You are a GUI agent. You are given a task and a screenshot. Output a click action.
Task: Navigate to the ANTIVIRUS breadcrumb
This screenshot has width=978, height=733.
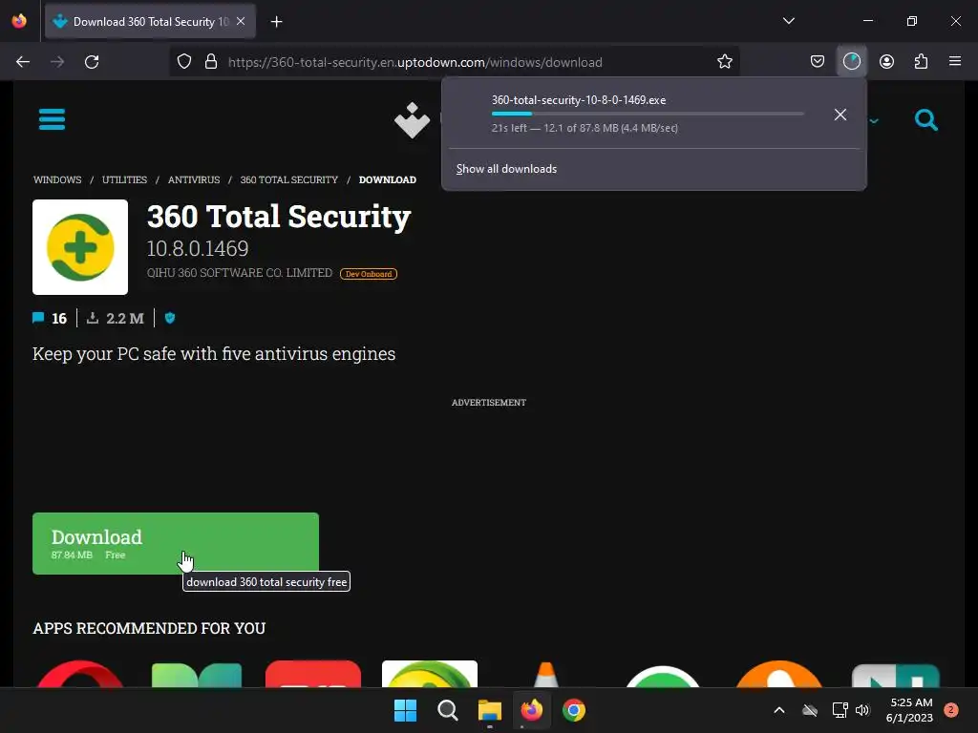tap(194, 179)
